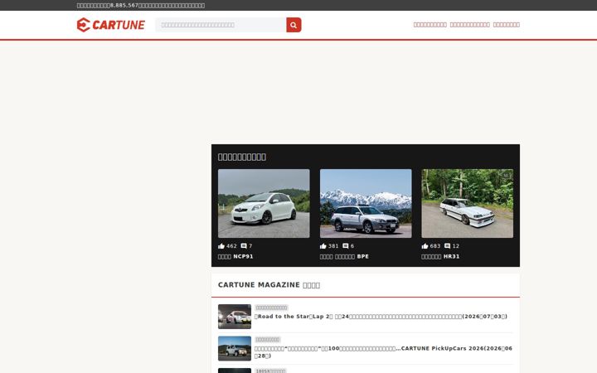Click category tag above Road to the Star article
This screenshot has width=597, height=373.
pyautogui.click(x=271, y=308)
